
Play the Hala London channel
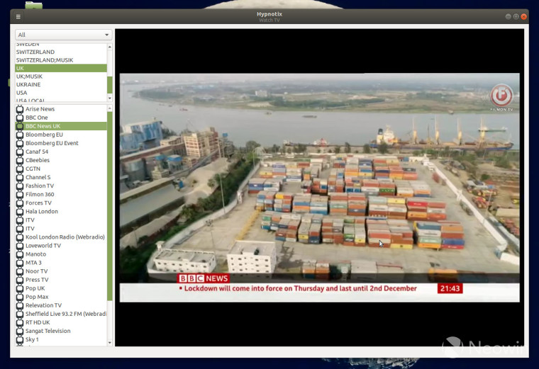[x=61, y=212]
